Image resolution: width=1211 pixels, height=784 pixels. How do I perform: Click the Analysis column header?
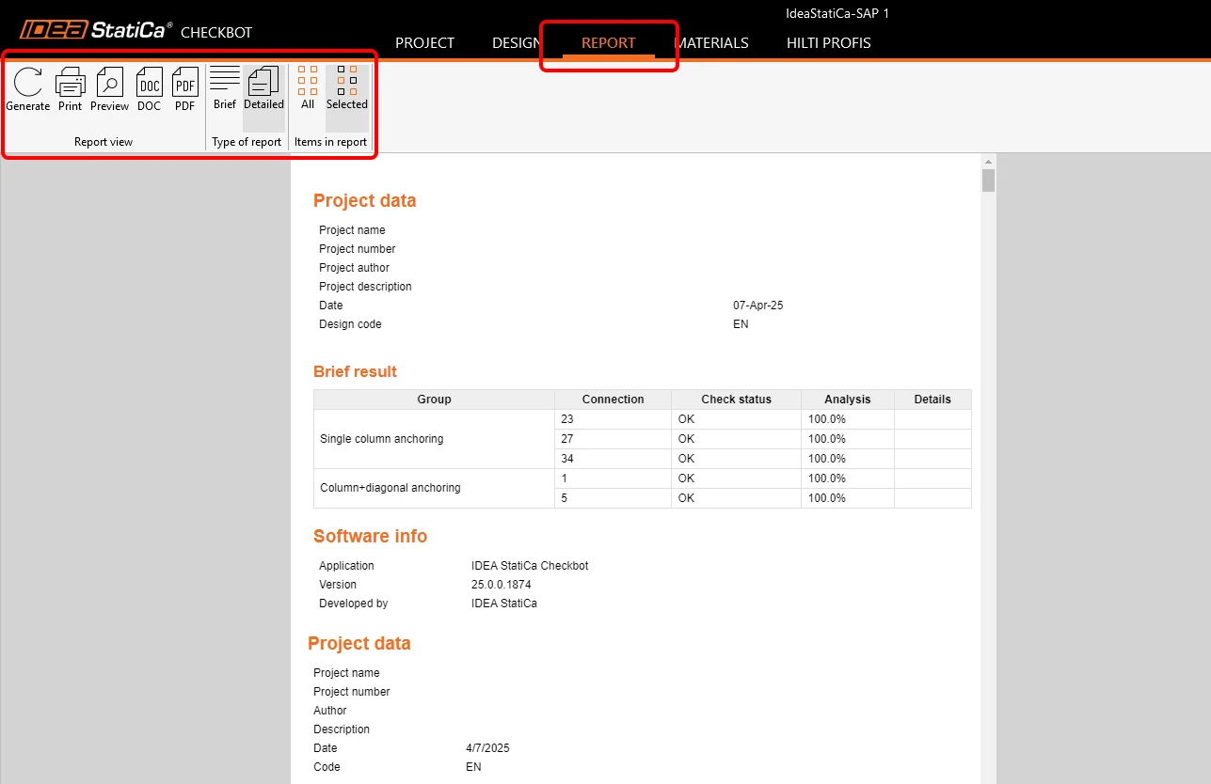tap(848, 400)
